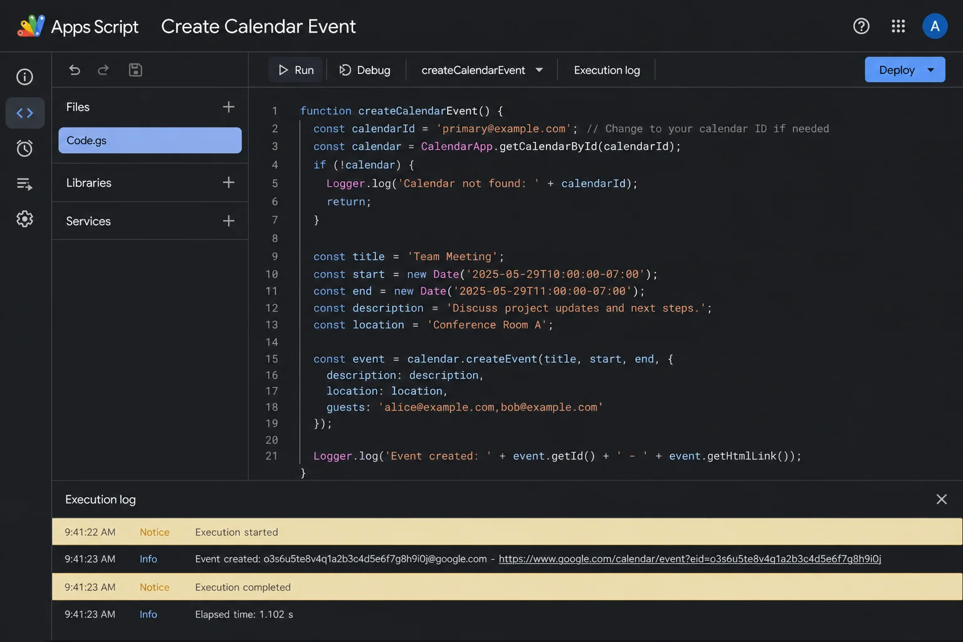Click the Redo arrow icon
Screen dimensions: 963x642
click(x=103, y=70)
